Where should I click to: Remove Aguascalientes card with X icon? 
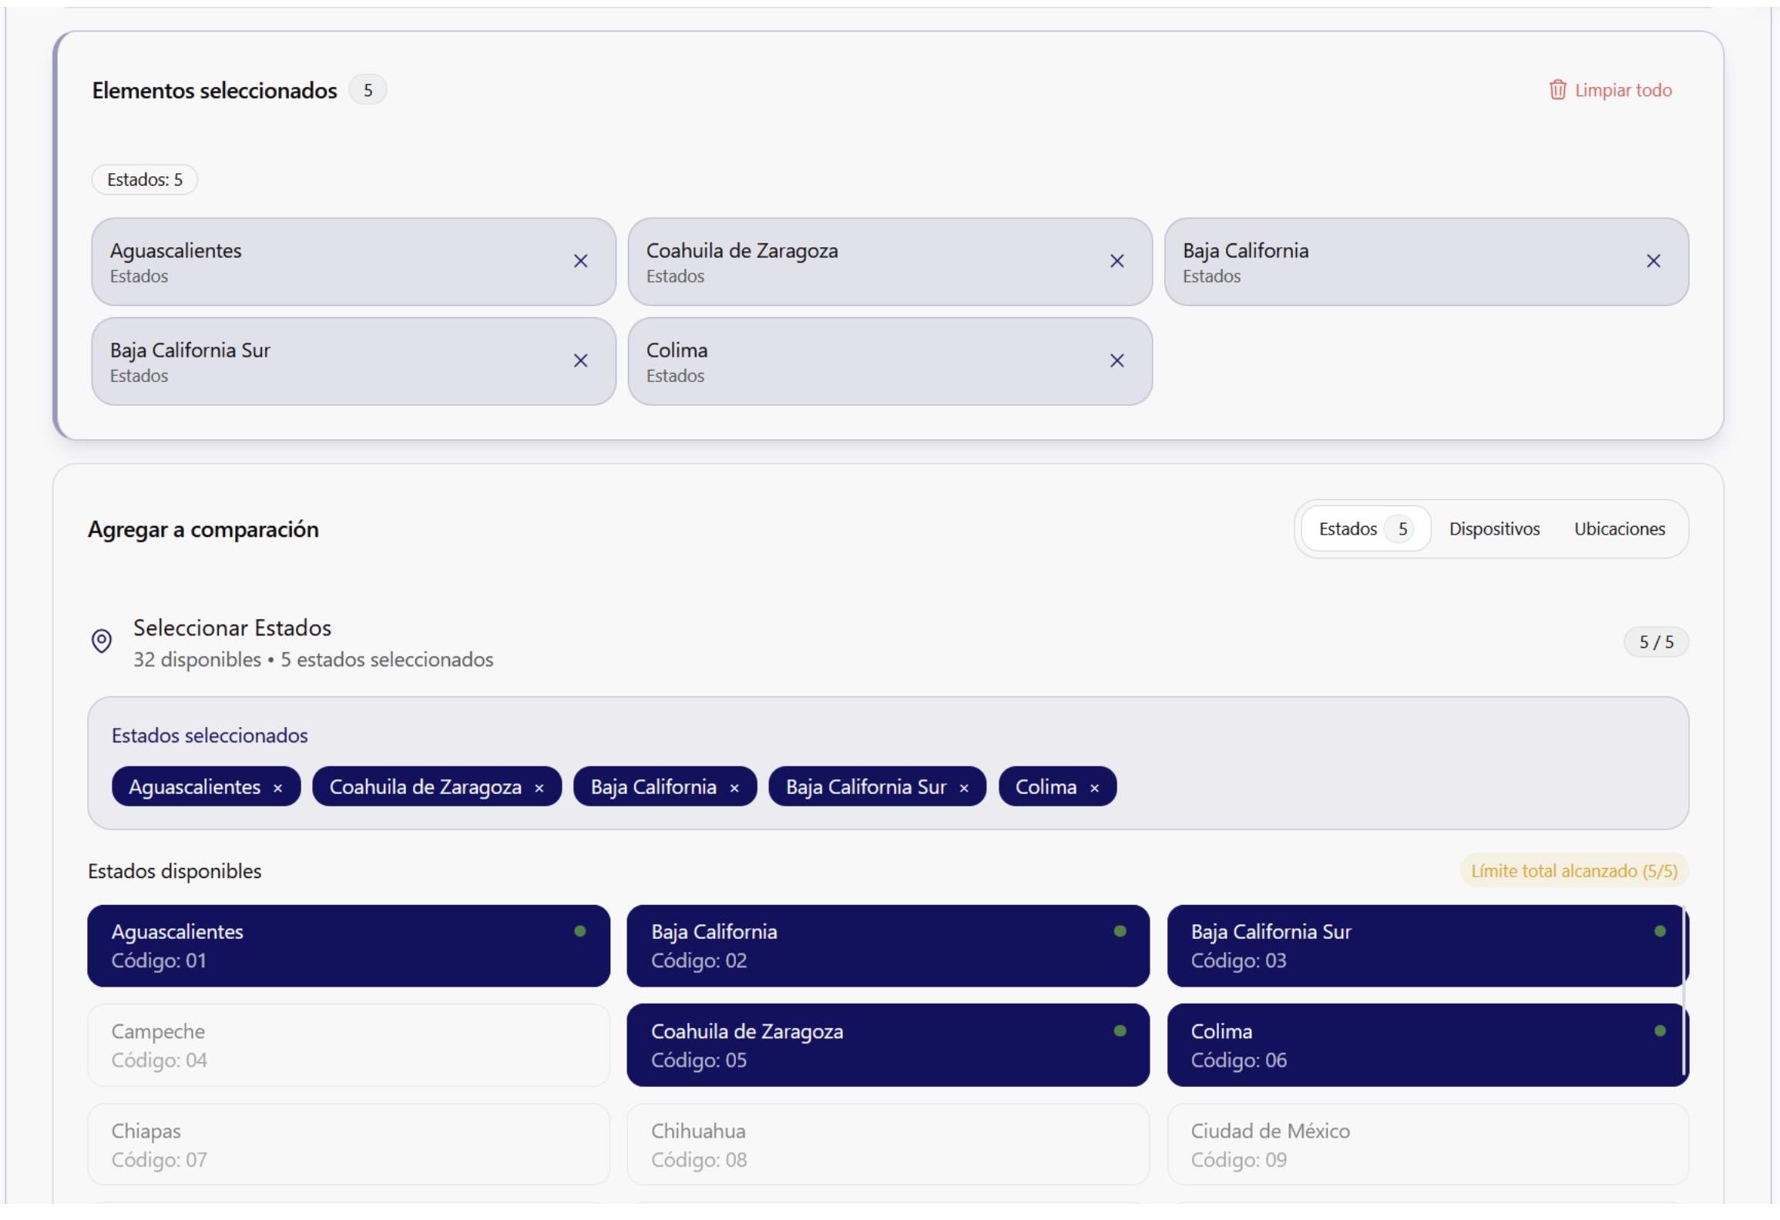580,261
